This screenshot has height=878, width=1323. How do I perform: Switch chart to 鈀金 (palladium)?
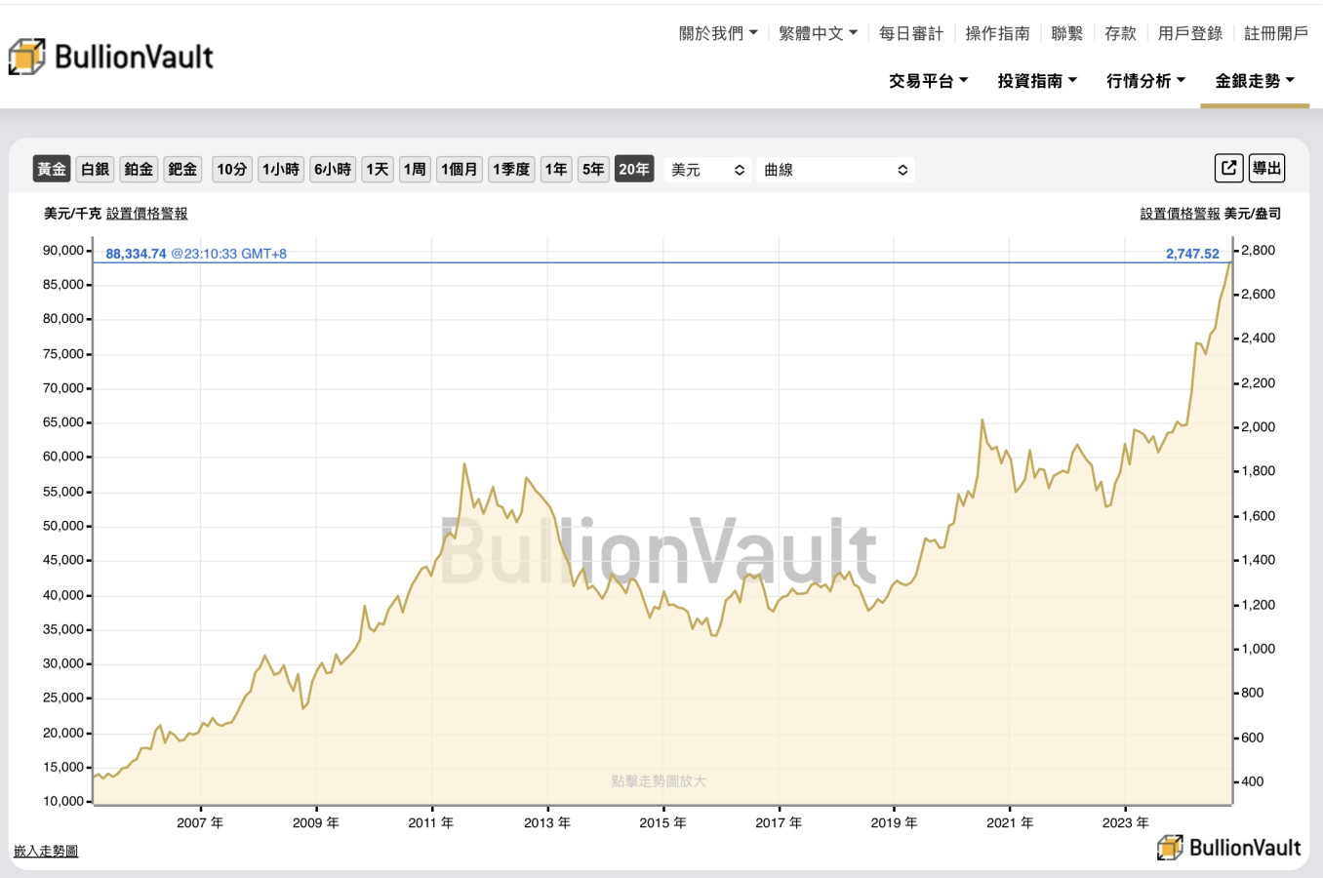pyautogui.click(x=182, y=169)
